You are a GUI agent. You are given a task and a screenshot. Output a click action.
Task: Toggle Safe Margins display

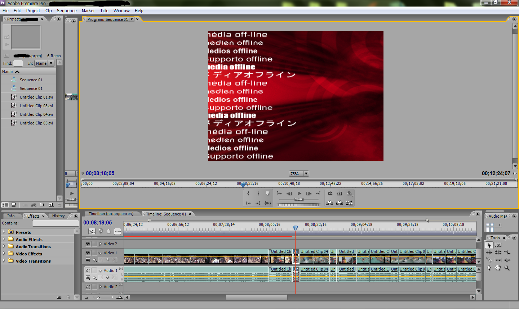[x=340, y=194]
